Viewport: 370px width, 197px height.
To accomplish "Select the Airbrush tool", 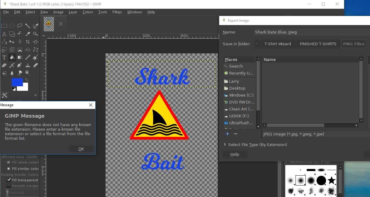I will (12, 65).
